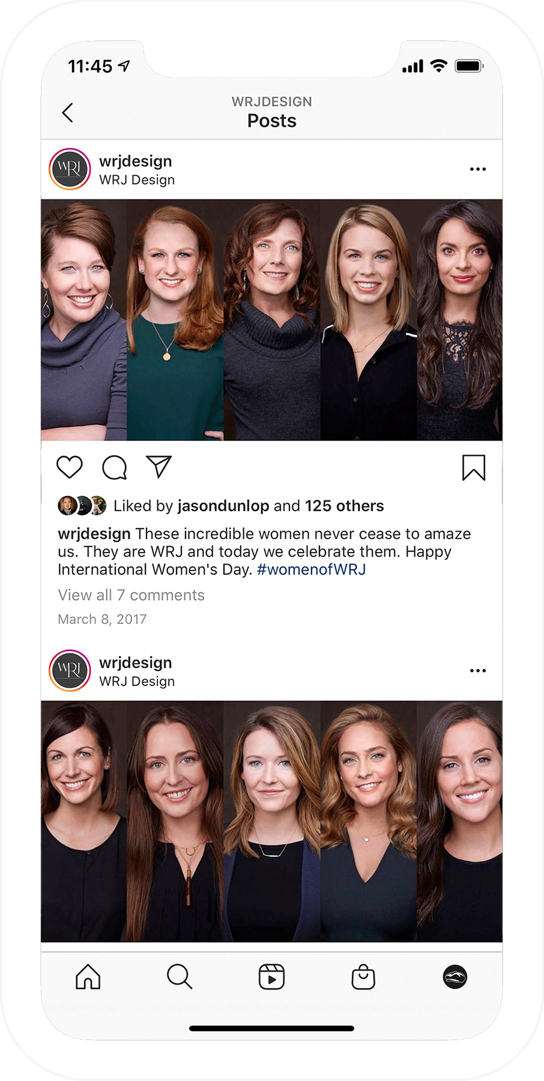Open Search tab in bottom bar

pos(180,977)
